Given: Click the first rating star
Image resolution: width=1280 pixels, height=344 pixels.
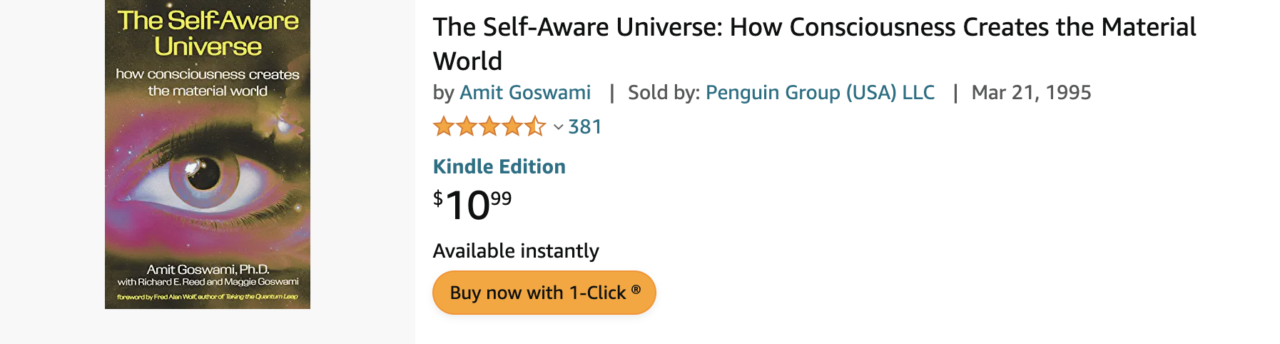Looking at the screenshot, I should point(444,127).
